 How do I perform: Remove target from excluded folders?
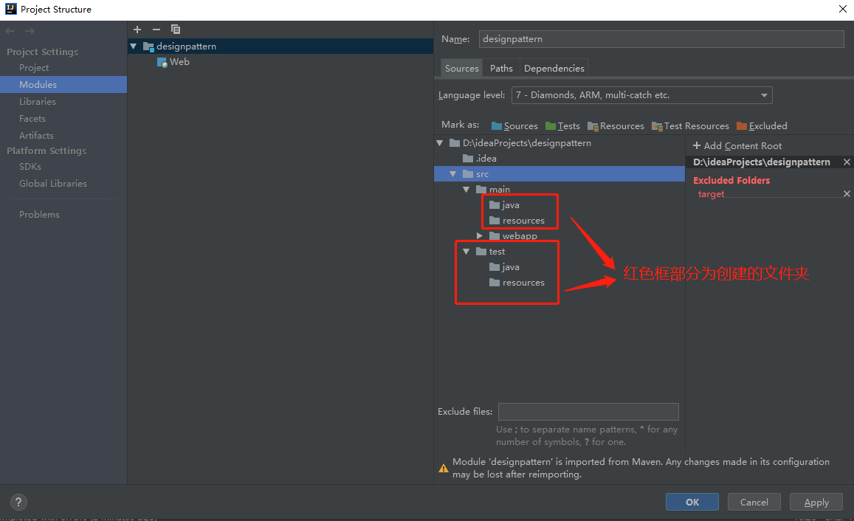[x=847, y=194]
